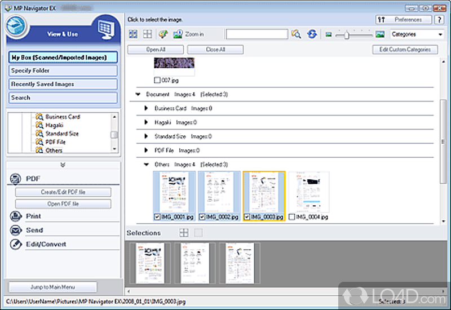Expand the Business Card category
Screen dimensions: 451x310
point(147,108)
